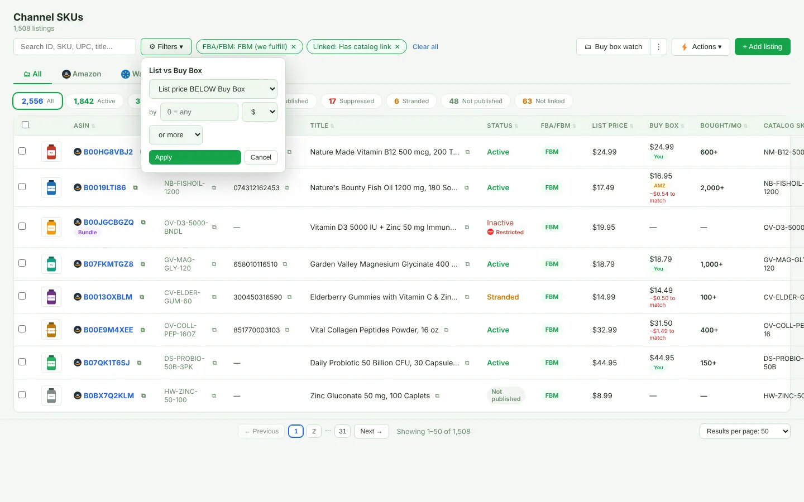Screen dimensions: 804x502
Task: Select the B0019LTI86 row checkbox
Action: point(22,187)
